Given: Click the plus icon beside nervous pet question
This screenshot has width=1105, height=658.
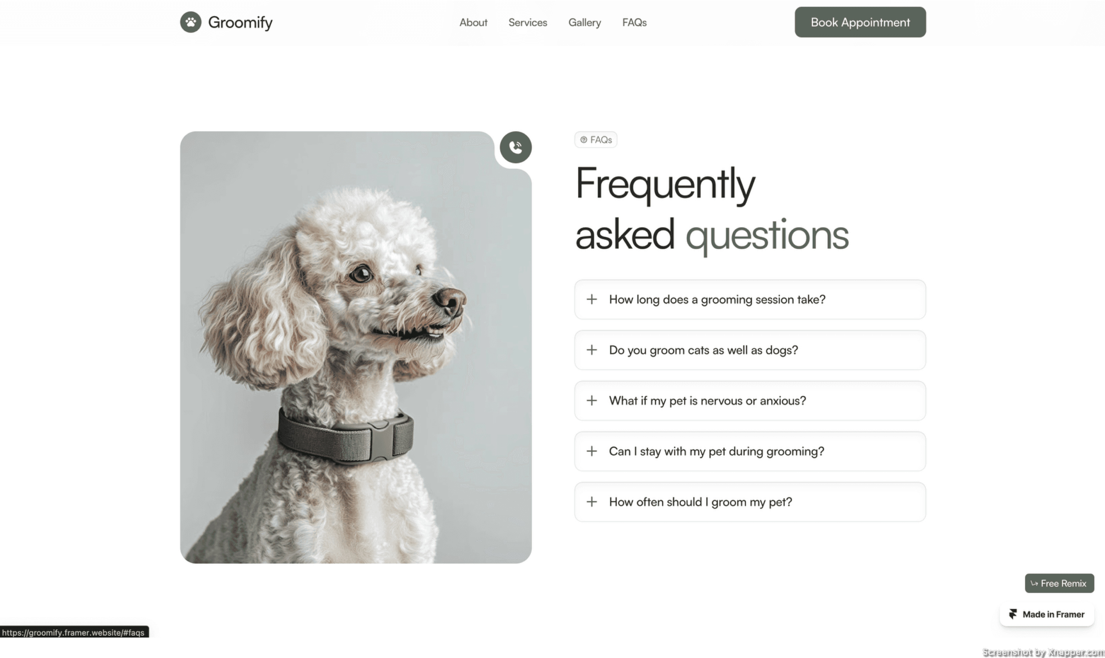Looking at the screenshot, I should tap(591, 400).
